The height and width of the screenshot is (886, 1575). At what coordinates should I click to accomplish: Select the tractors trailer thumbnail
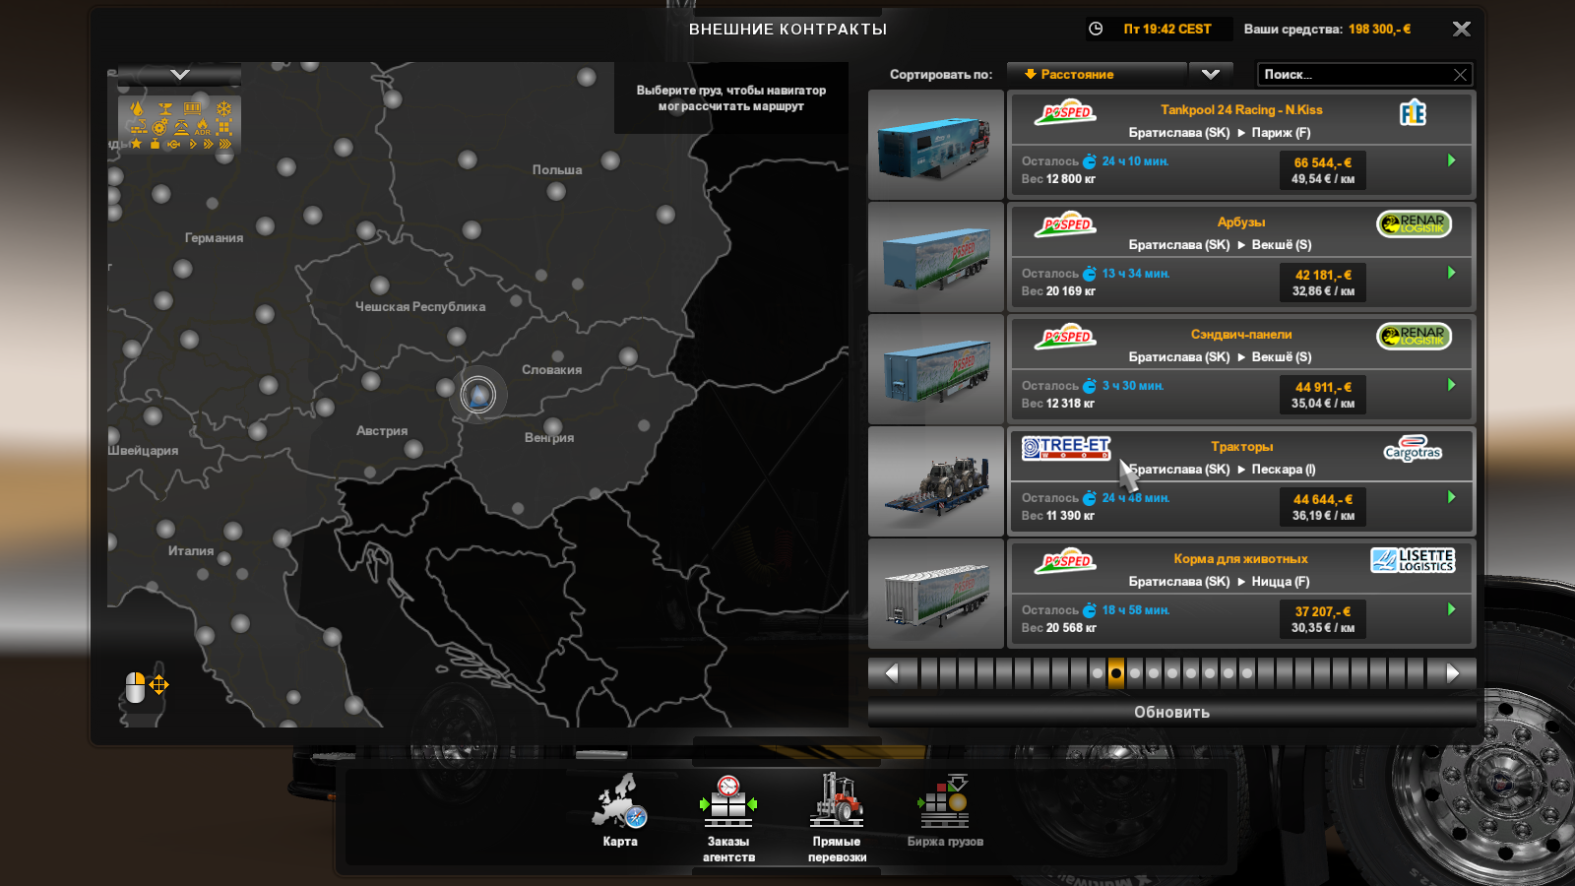[936, 482]
